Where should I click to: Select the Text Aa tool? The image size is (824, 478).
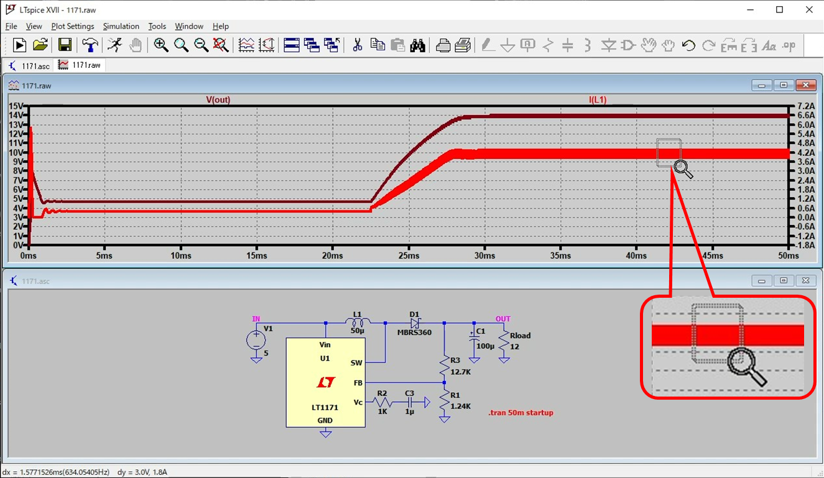pyautogui.click(x=769, y=45)
